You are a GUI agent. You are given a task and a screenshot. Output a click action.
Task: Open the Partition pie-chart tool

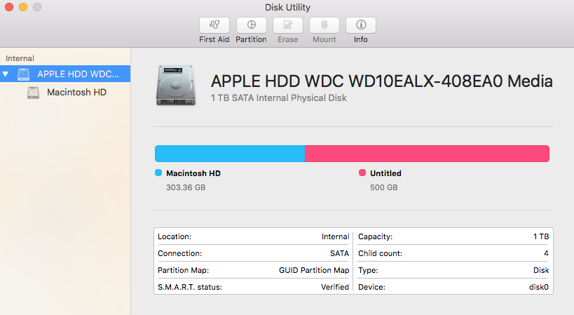click(x=251, y=25)
